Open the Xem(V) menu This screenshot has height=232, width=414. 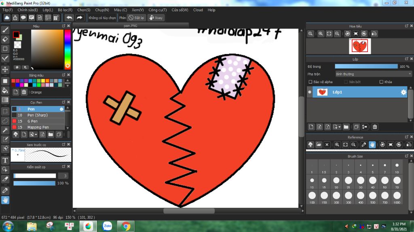(138, 10)
